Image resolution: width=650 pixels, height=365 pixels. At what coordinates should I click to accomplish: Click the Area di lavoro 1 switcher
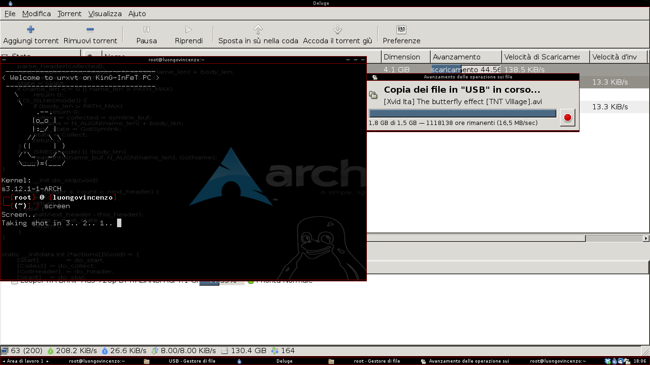25,361
